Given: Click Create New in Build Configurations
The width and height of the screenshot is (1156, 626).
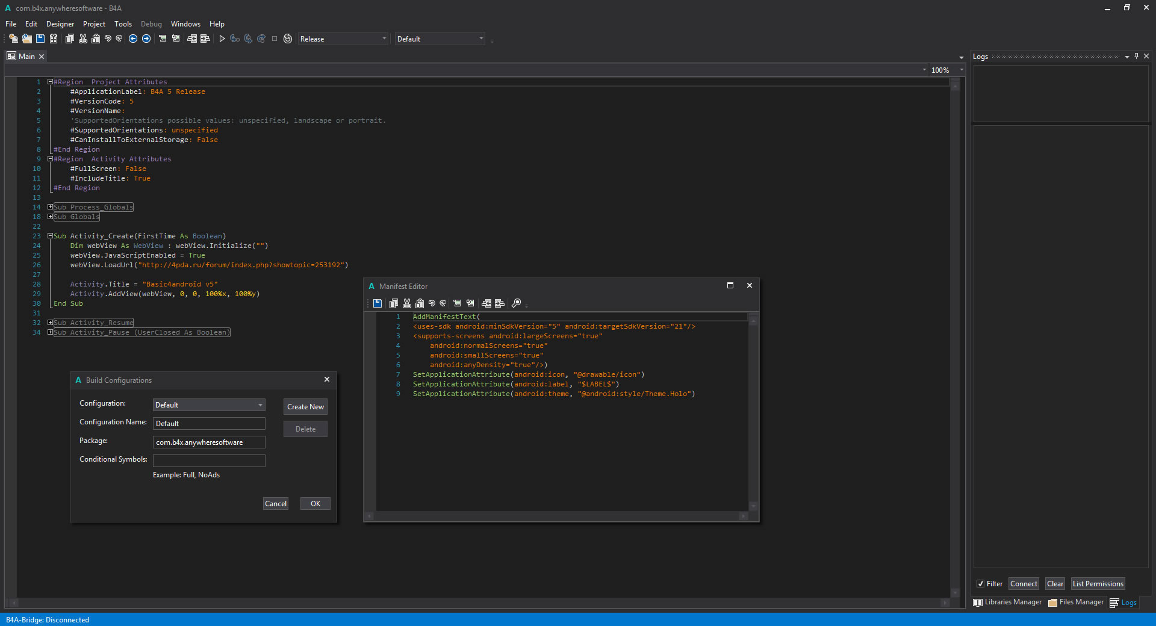Looking at the screenshot, I should tap(305, 407).
